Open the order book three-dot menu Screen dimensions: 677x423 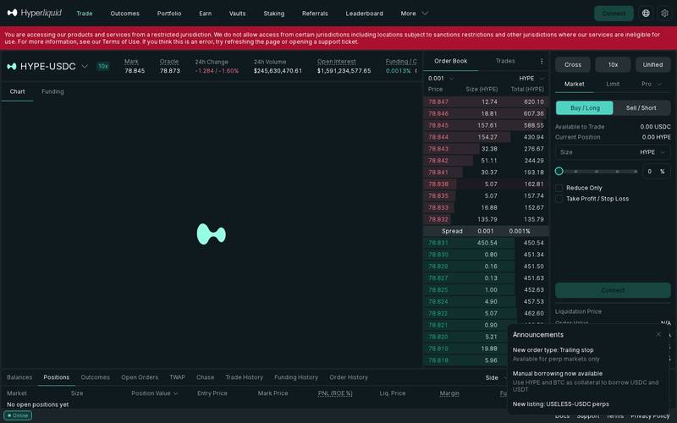tap(542, 61)
